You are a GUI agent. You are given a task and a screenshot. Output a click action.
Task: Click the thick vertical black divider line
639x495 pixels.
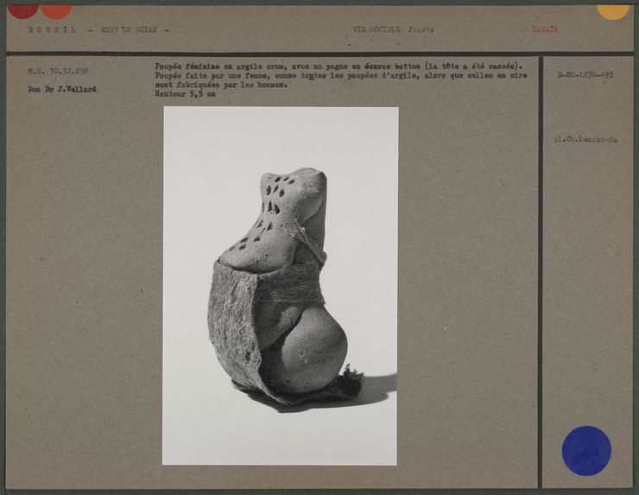[541, 268]
